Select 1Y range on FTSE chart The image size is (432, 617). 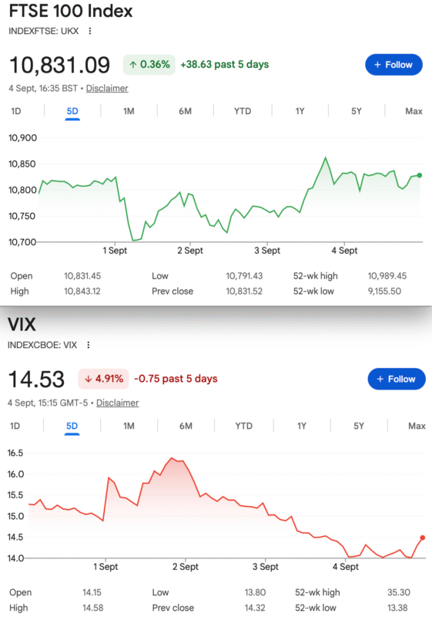click(300, 111)
